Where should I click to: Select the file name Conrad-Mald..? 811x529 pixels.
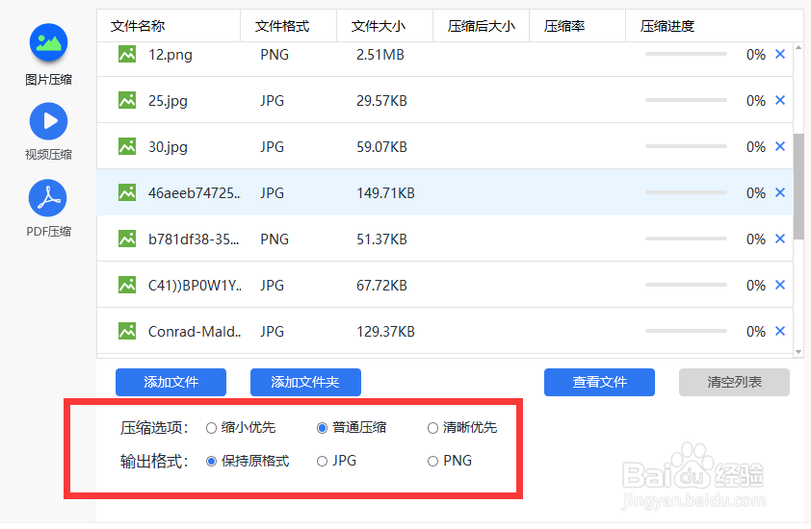click(195, 331)
